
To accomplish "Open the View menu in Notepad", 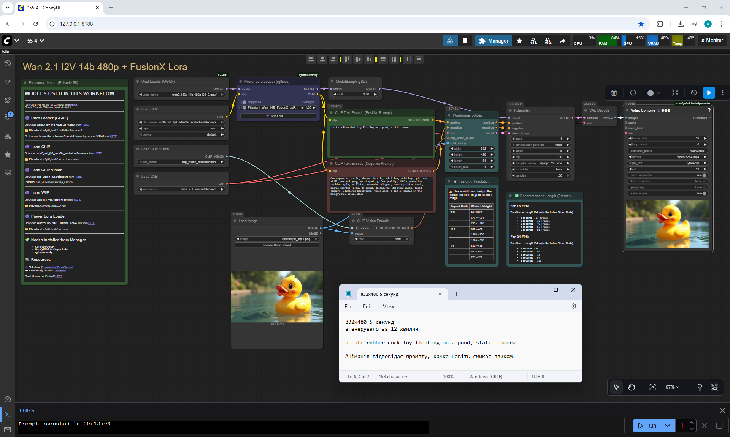I will coord(388,306).
